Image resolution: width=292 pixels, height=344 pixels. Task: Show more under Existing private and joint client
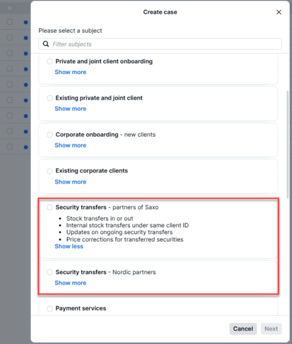(71, 109)
